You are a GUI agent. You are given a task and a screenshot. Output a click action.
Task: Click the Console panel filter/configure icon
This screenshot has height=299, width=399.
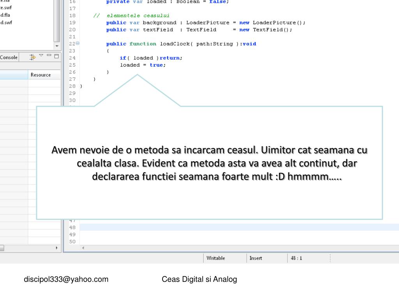(x=32, y=57)
